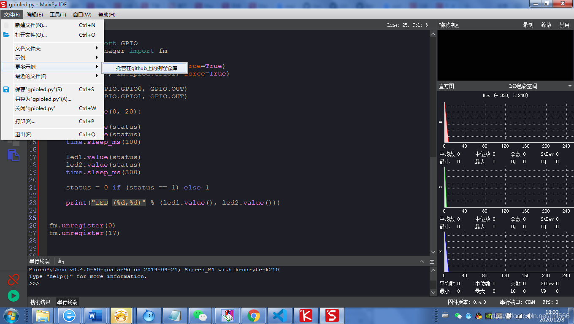Switch to Word from taskbar
Screen dimensions: 574x324
tap(95, 316)
